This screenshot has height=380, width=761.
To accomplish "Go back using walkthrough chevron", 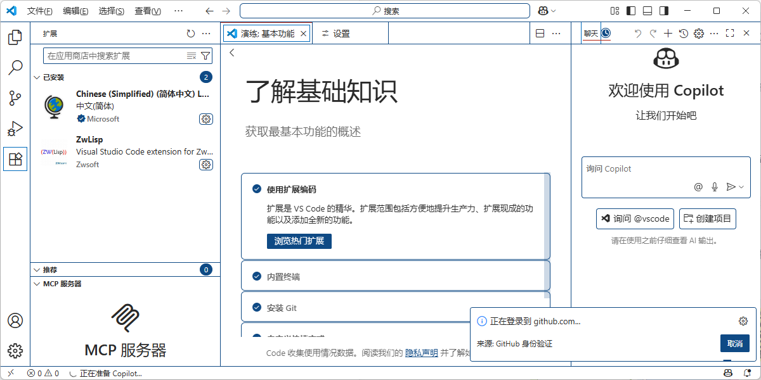I will [x=232, y=53].
